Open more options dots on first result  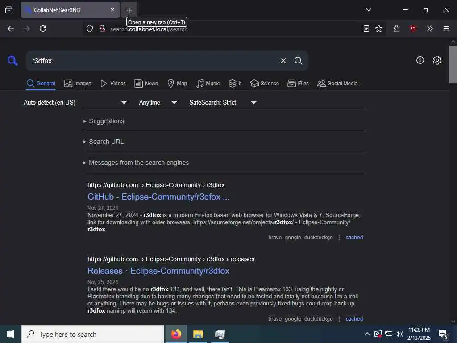(339, 238)
